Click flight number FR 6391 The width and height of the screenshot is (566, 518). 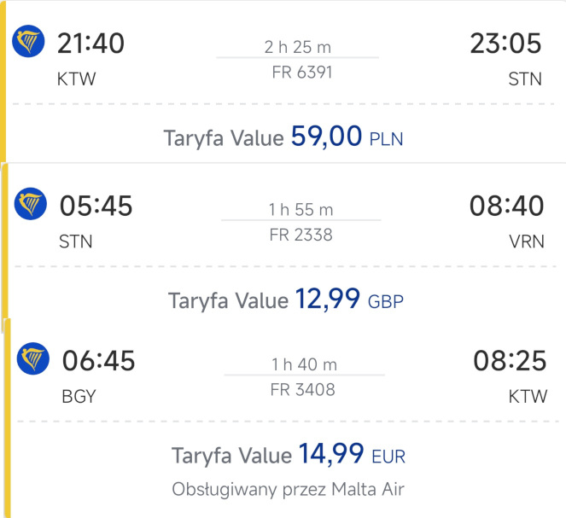coord(301,73)
